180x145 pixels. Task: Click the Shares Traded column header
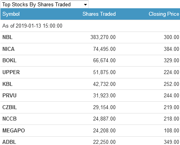click(99, 14)
